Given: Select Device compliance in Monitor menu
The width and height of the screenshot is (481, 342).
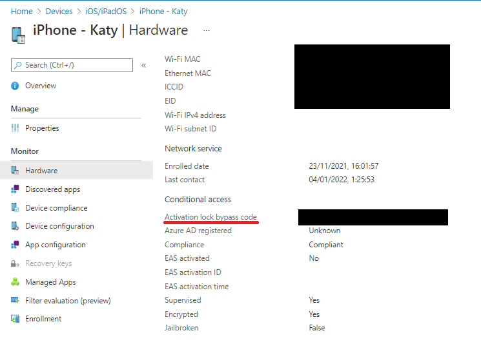Looking at the screenshot, I should tap(56, 208).
